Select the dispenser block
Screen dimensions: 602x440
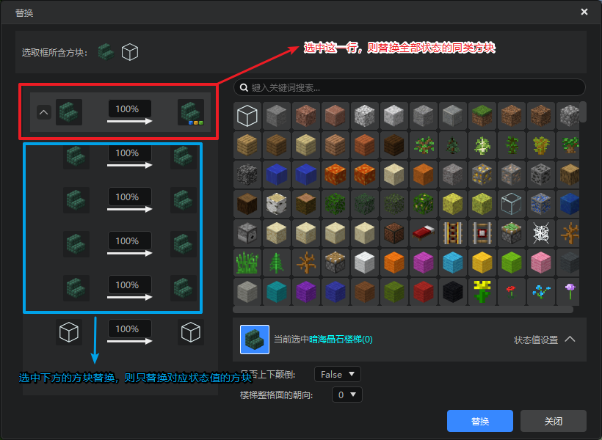point(247,233)
